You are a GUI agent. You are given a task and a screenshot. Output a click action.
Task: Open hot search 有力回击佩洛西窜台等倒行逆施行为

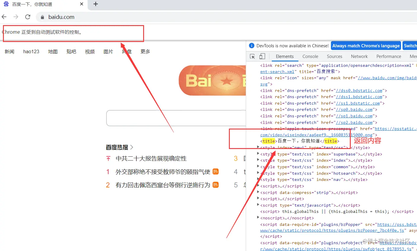[163, 185]
